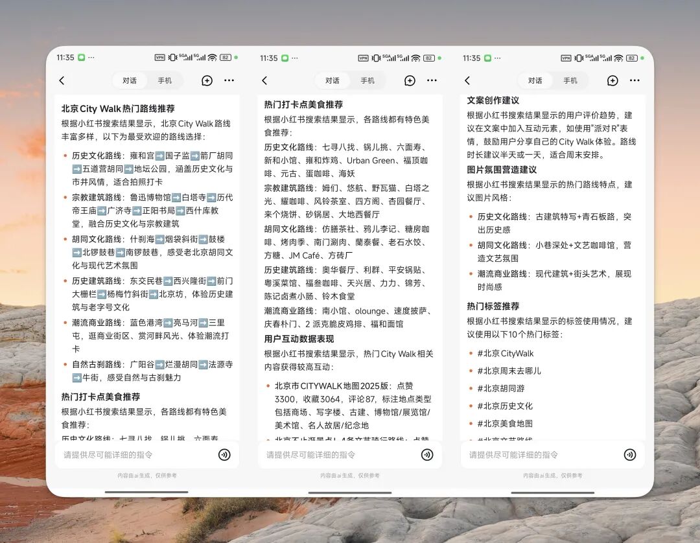Viewport: 700px width, 543px height.
Task: Open the three-dot menu on the 用户互动数据表现 screen
Action: pyautogui.click(x=432, y=80)
